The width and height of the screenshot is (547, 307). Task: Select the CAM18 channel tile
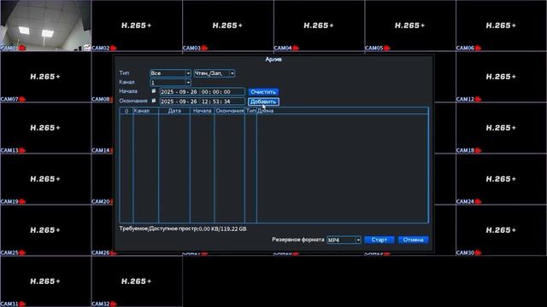pyautogui.click(x=501, y=128)
